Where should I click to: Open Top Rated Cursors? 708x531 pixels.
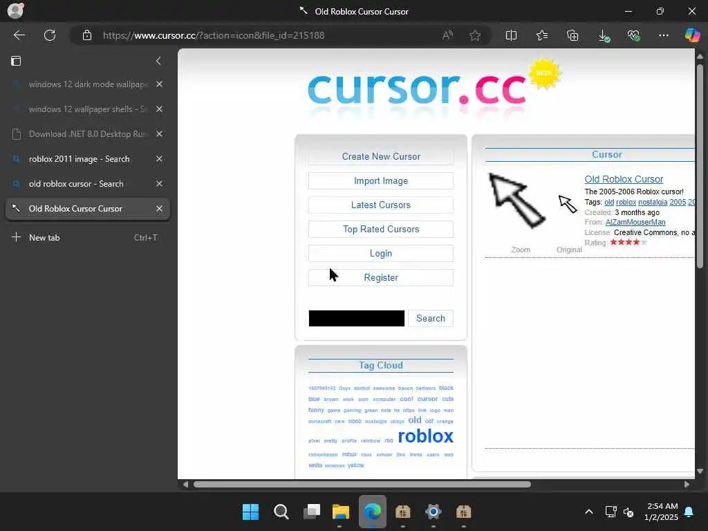(x=381, y=229)
